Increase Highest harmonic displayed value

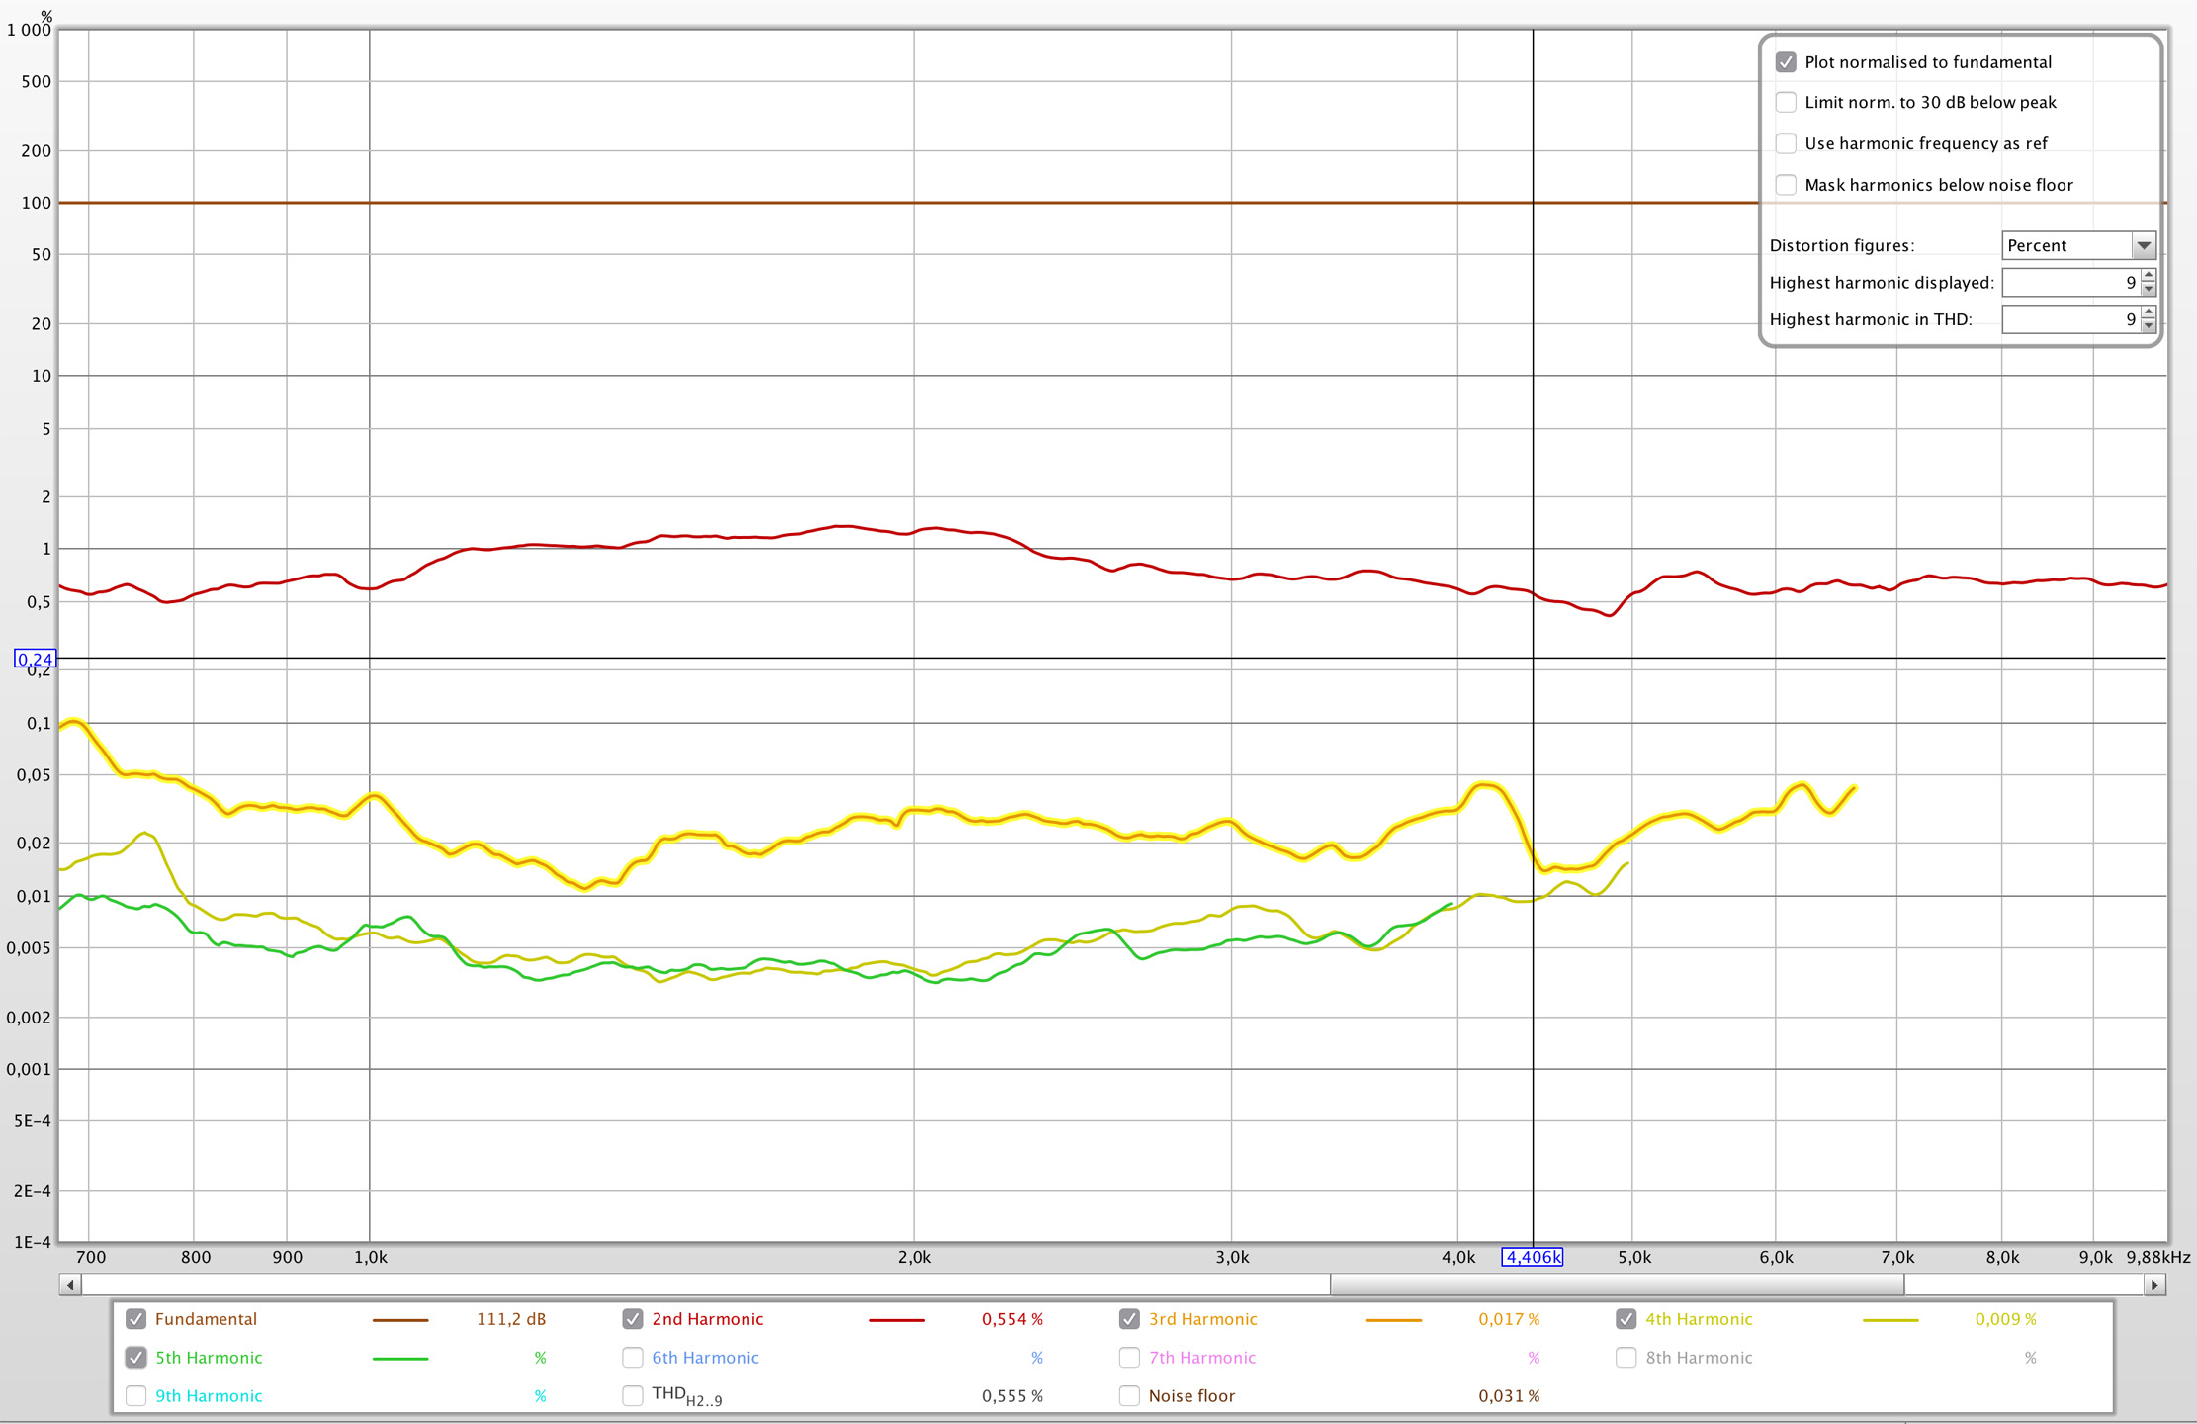tap(2149, 276)
